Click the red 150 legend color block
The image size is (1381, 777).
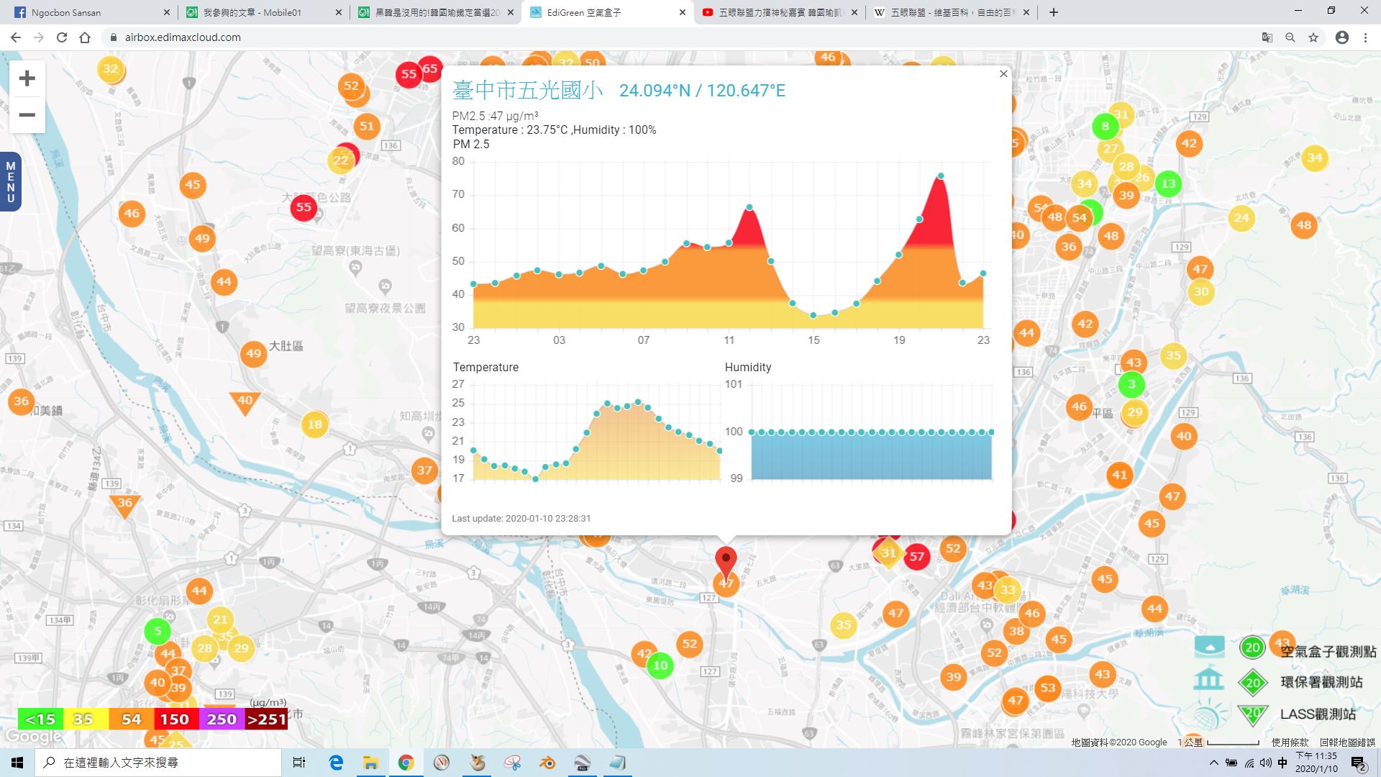[174, 719]
